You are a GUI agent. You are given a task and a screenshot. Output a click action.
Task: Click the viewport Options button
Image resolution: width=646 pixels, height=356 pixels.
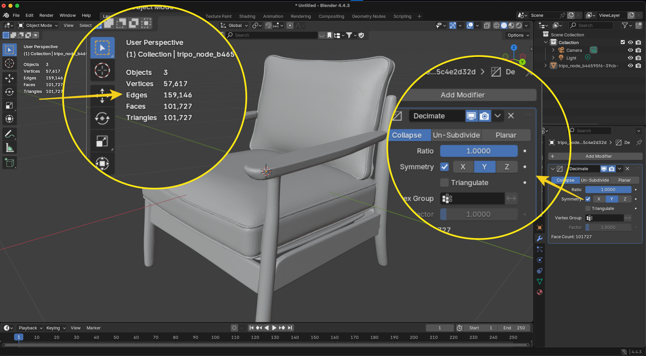point(518,35)
